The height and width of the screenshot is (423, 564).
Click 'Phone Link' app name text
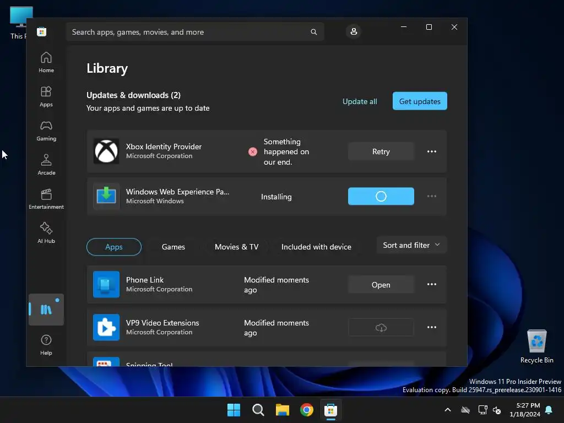tap(145, 280)
